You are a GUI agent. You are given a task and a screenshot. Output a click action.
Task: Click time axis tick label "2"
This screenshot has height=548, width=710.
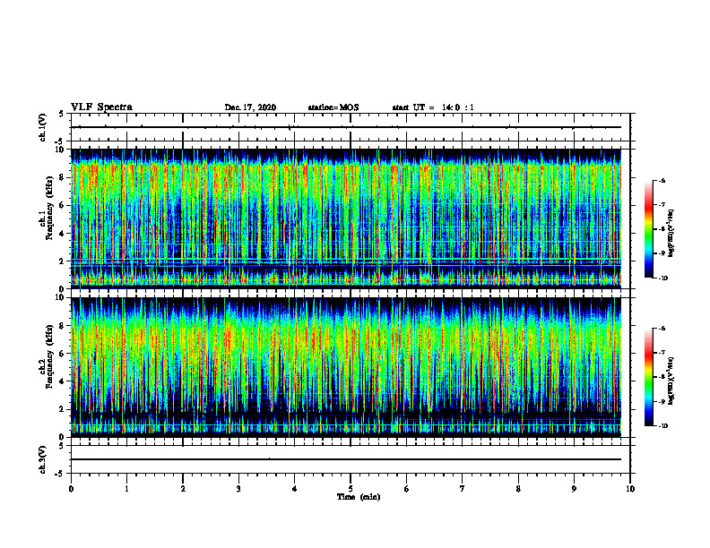point(183,489)
